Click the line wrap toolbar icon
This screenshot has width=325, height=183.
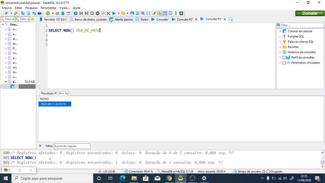point(171,13)
